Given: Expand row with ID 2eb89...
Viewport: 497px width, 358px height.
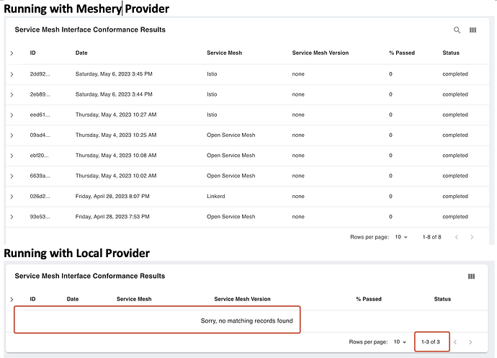Looking at the screenshot, I should click(12, 94).
